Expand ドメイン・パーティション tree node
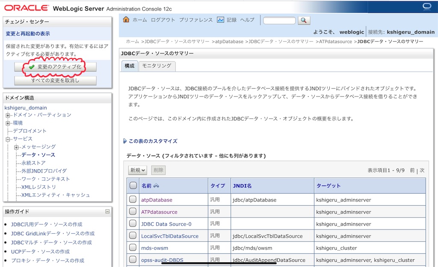This screenshot has width=438, height=267. pos(8,115)
